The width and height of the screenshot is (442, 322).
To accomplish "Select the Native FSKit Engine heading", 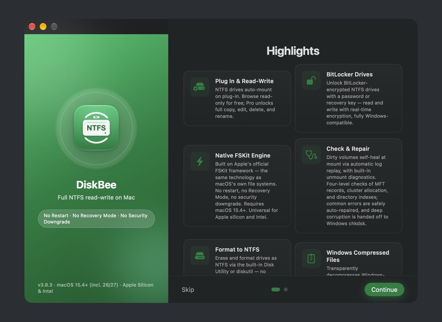I will (243, 155).
